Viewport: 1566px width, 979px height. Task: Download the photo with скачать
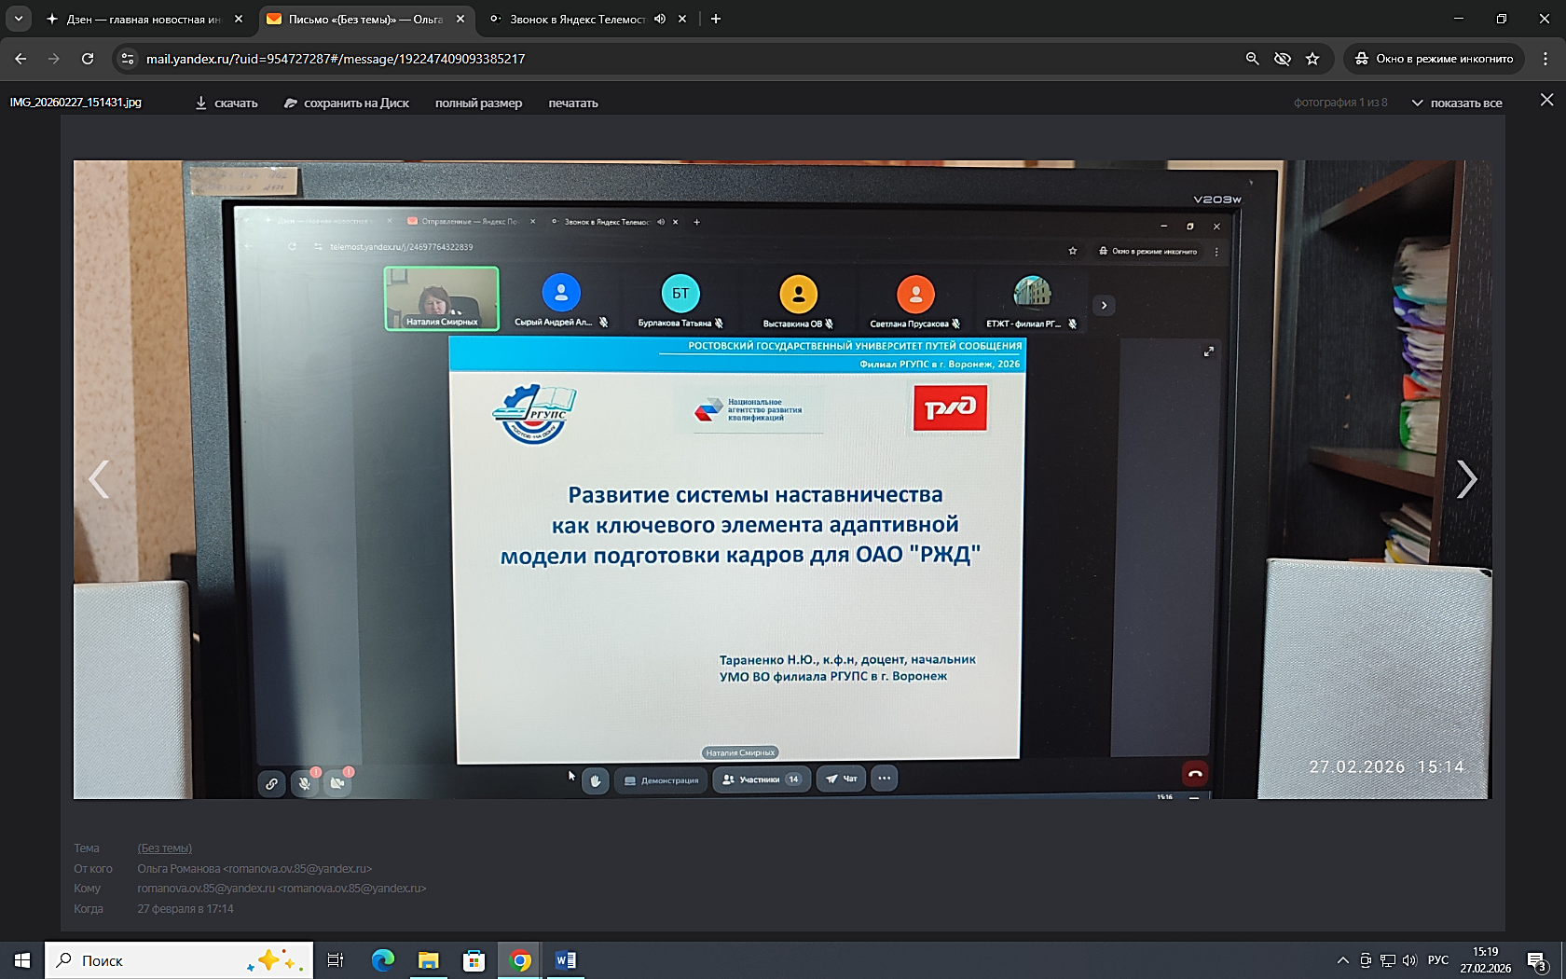227,103
